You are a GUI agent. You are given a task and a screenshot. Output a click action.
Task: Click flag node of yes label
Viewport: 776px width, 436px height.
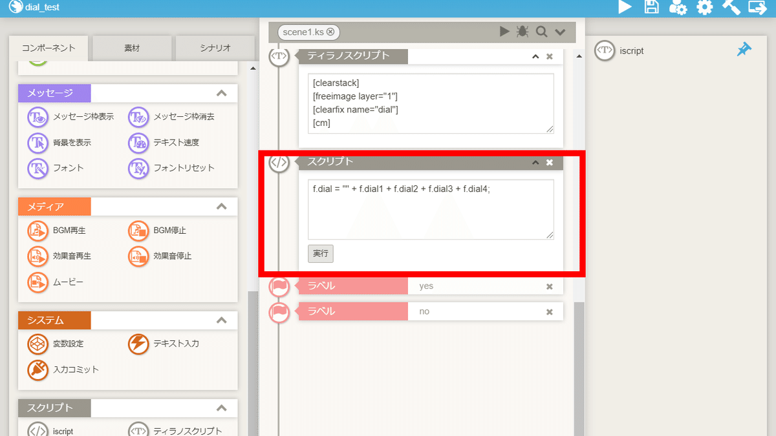(279, 286)
